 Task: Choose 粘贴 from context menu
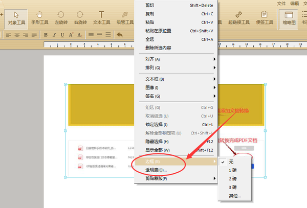tap(176, 22)
